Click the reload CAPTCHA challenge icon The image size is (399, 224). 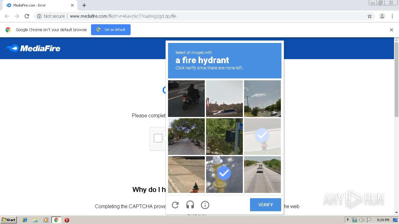click(x=175, y=205)
